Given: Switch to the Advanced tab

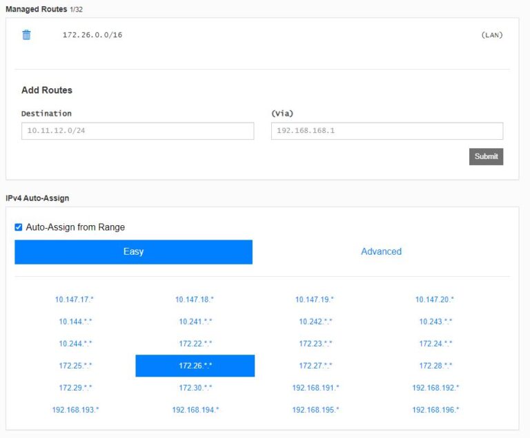Looking at the screenshot, I should click(381, 252).
